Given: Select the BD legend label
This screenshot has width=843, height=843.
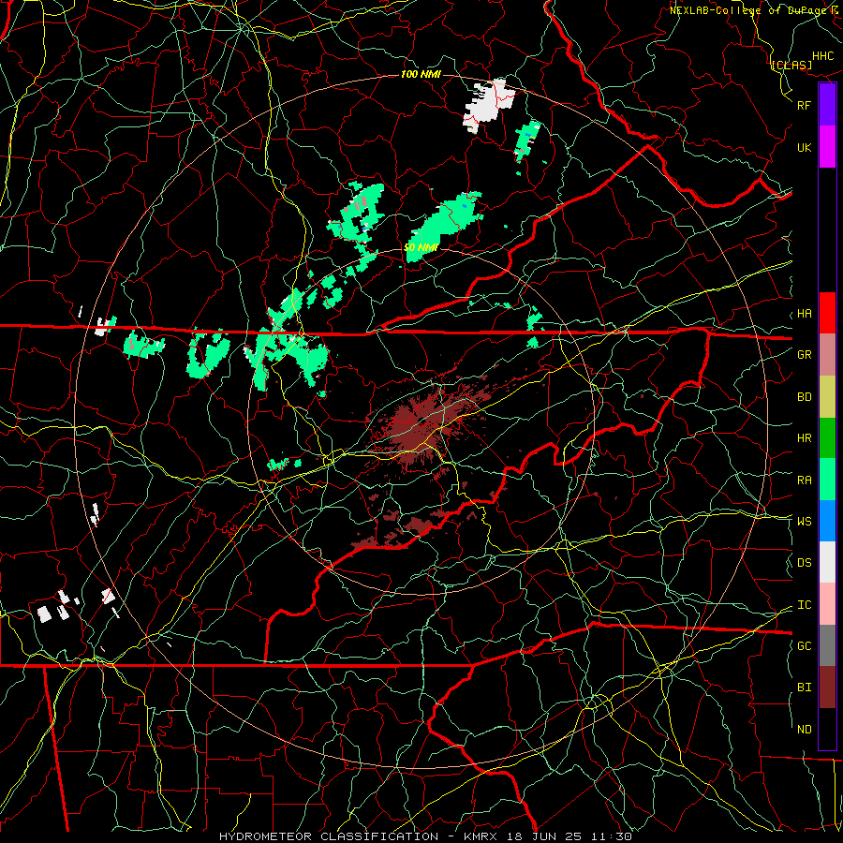Looking at the screenshot, I should (804, 397).
